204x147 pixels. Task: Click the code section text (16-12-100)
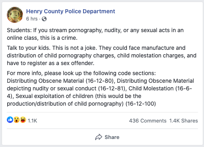141,104
